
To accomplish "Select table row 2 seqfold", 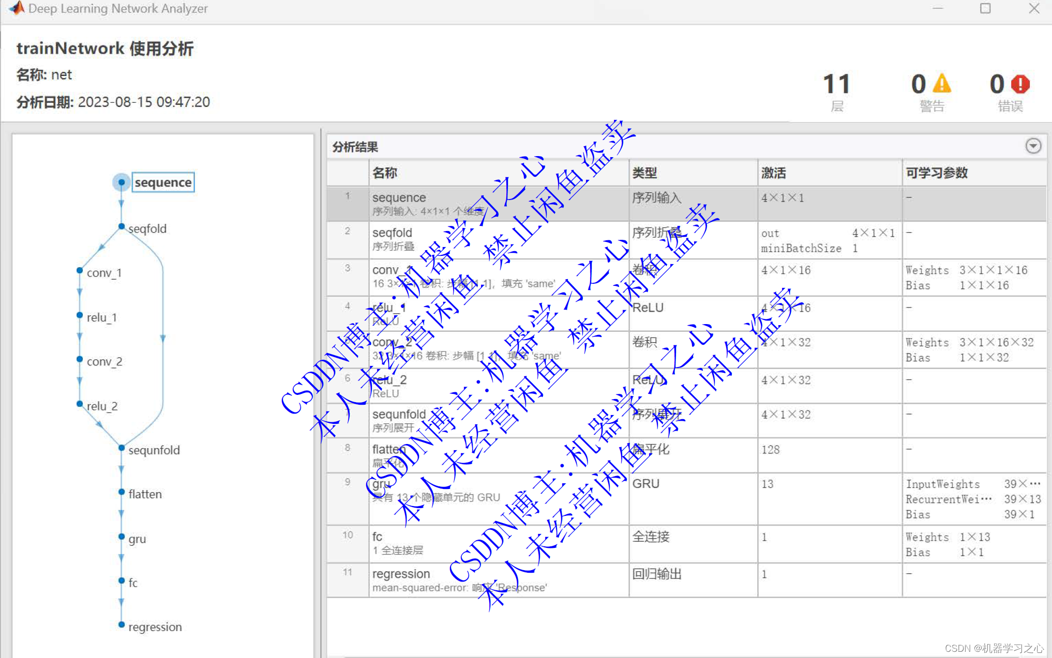I will [686, 240].
